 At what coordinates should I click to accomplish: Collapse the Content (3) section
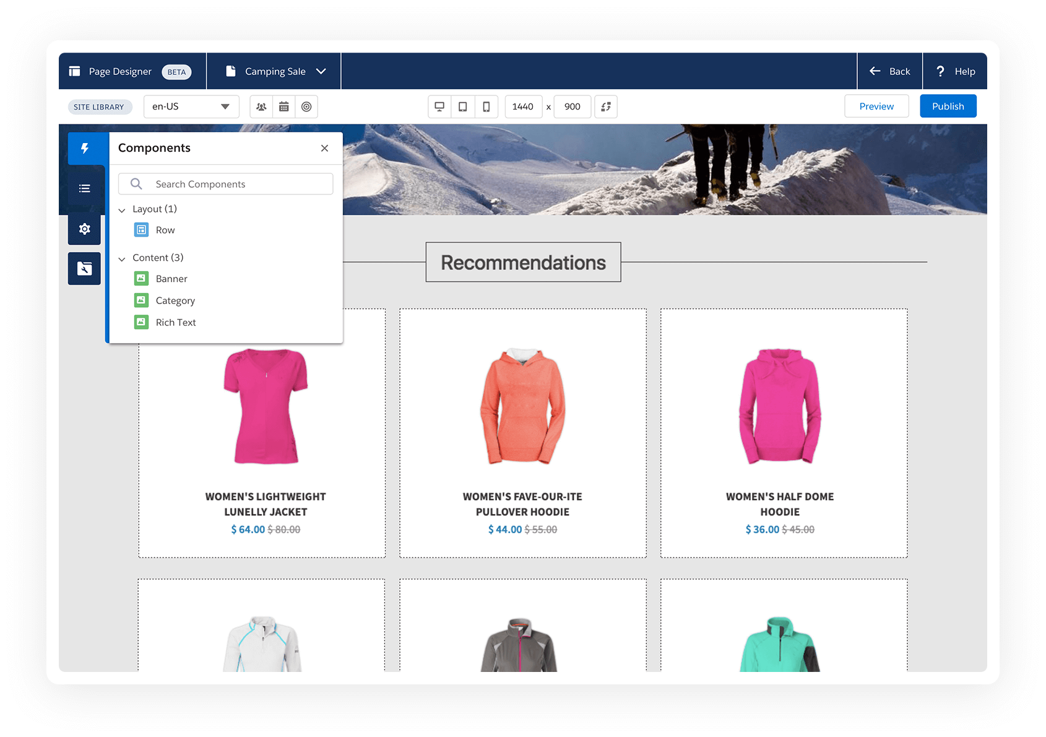click(x=122, y=258)
